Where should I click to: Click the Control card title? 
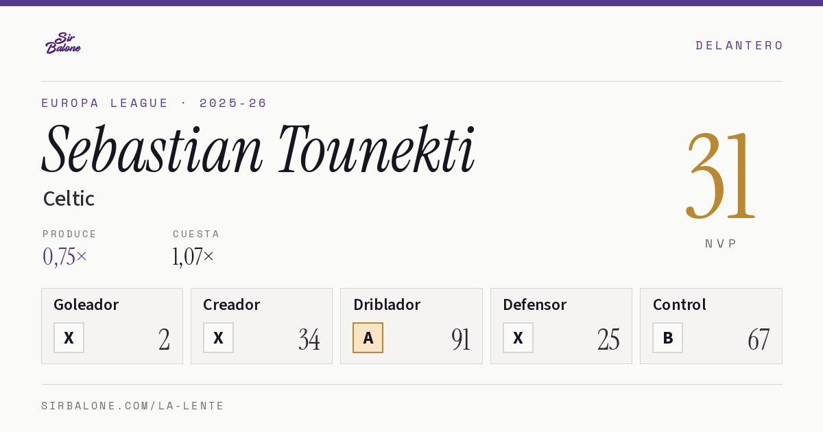(680, 304)
